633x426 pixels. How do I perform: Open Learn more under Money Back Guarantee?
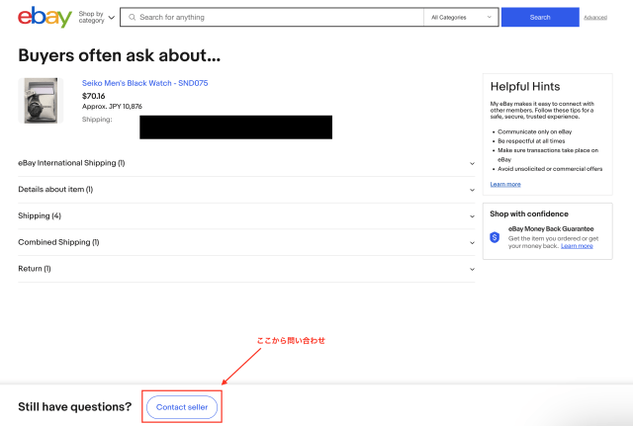tap(577, 246)
